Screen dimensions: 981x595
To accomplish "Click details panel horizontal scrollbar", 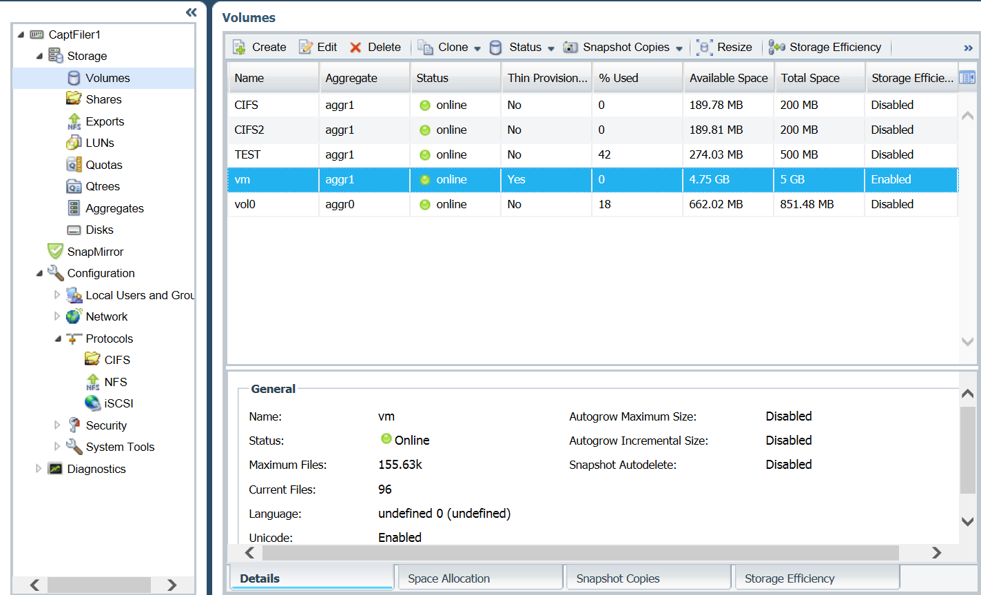I will tap(581, 552).
